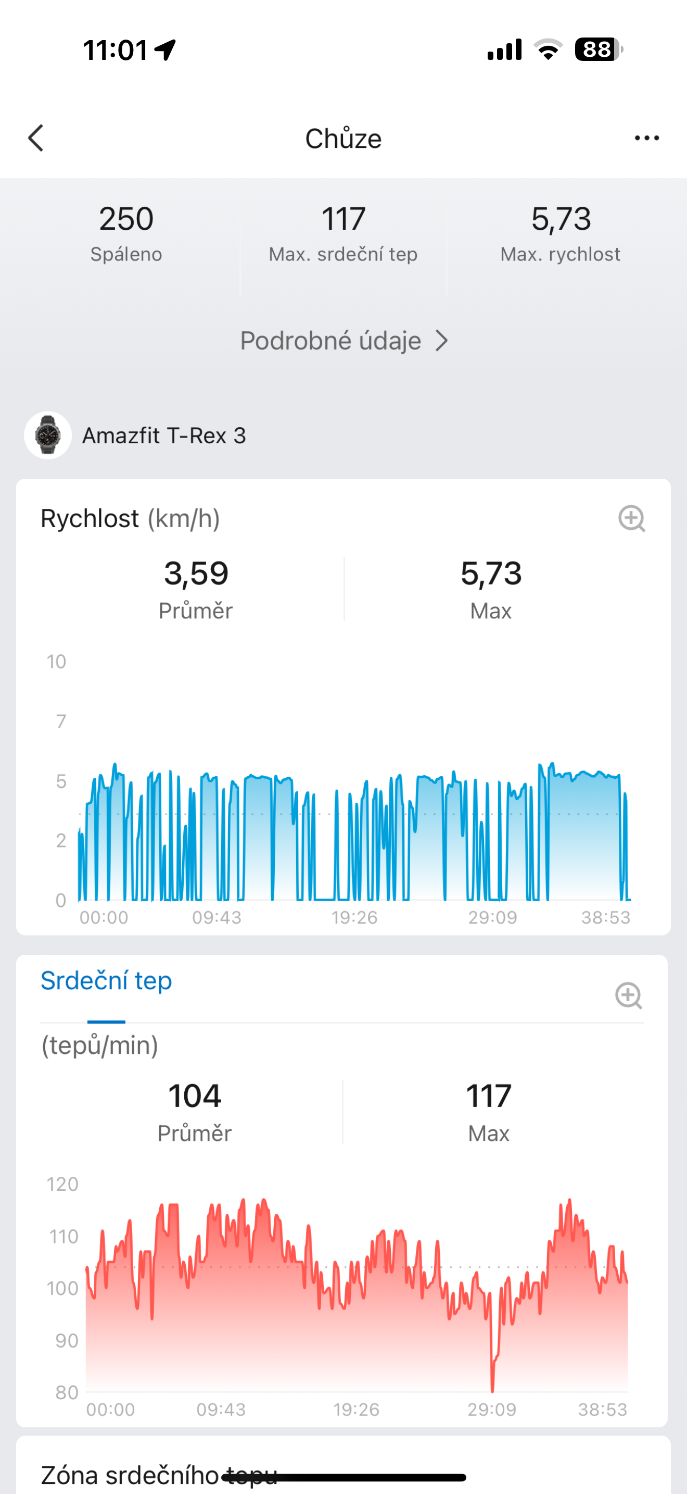The image size is (687, 1494).
Task: Expand details via Podrobné údaje chevron
Action: (442, 341)
